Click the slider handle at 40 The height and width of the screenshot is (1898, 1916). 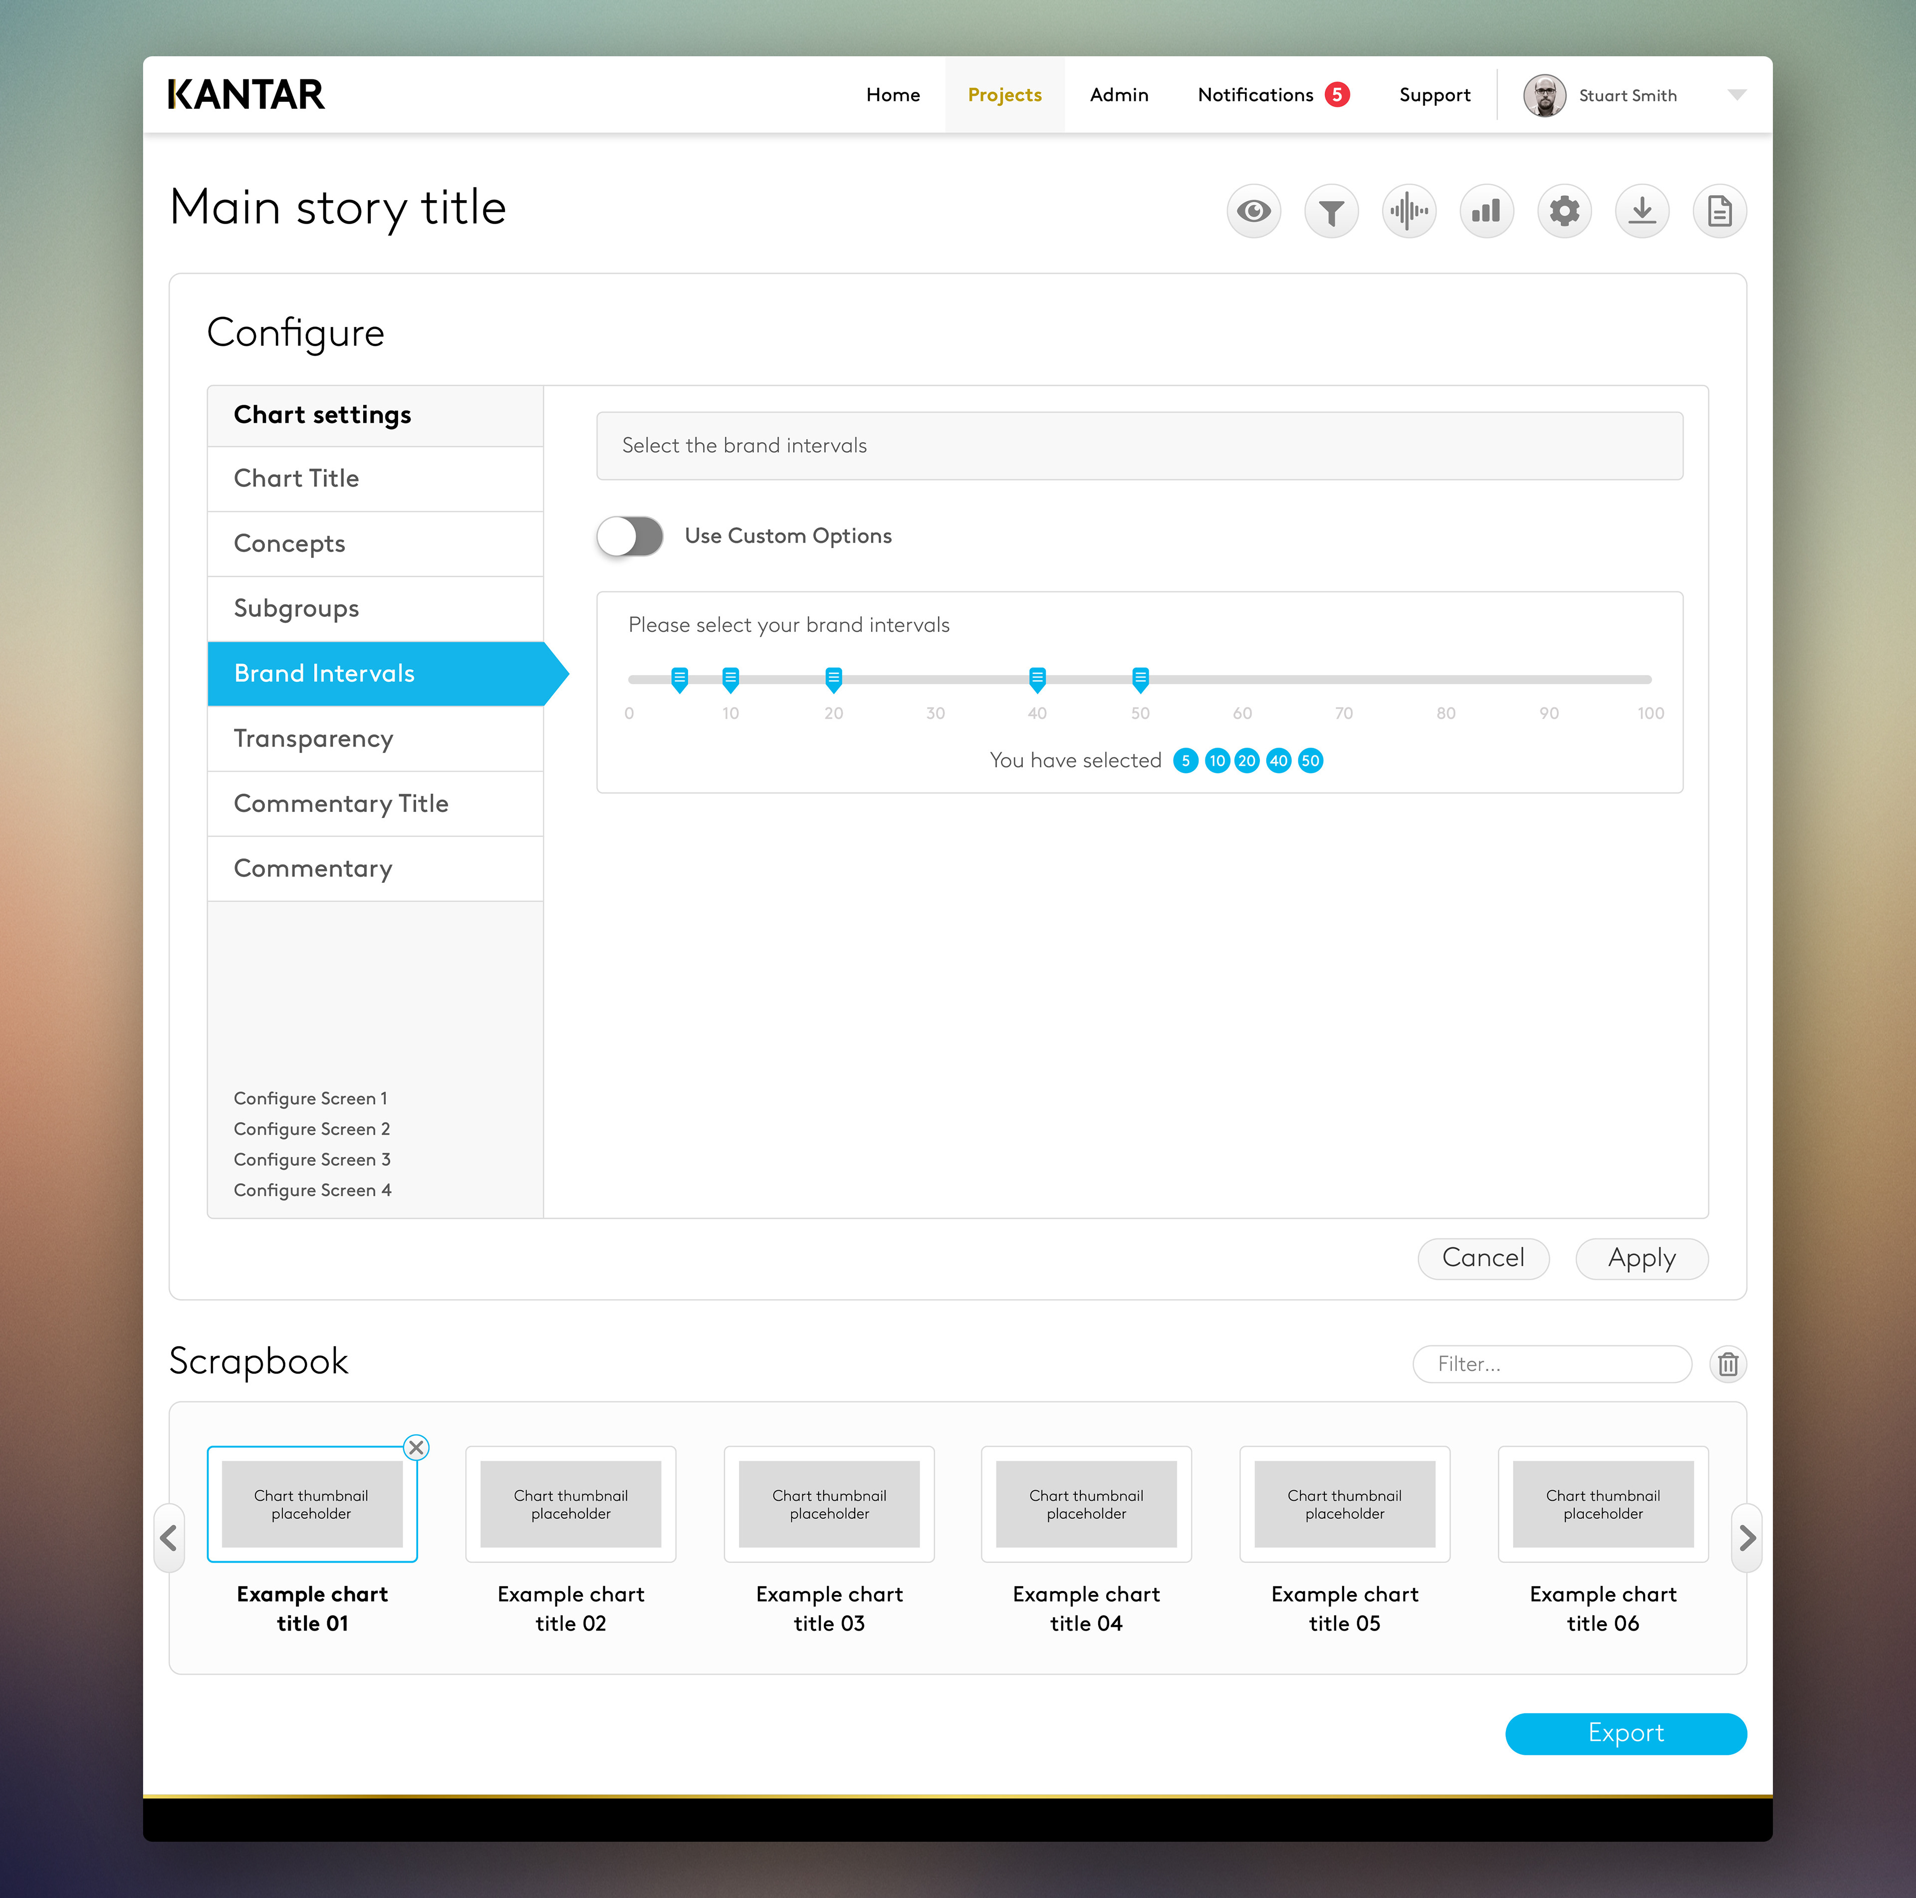point(1037,680)
